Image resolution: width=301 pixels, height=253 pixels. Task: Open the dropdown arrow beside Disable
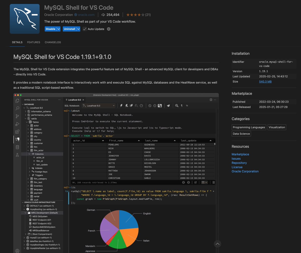tap(58, 29)
